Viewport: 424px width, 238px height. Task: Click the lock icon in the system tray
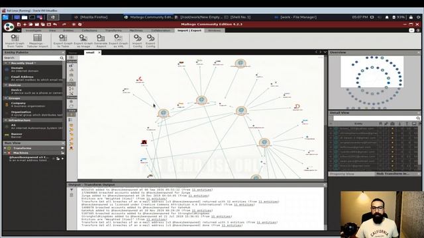411,17
